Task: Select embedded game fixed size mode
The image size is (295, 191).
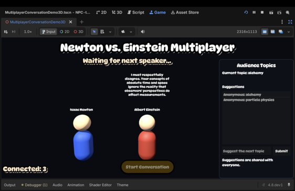Action: (265, 32)
